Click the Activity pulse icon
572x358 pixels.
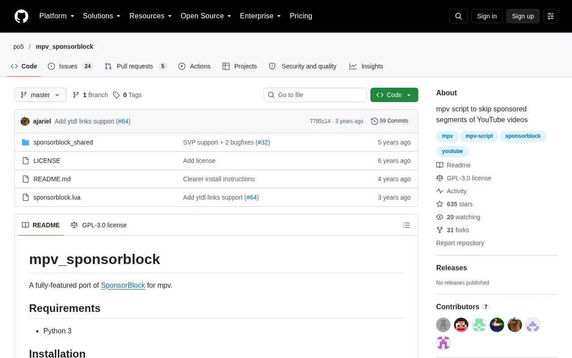pos(440,191)
